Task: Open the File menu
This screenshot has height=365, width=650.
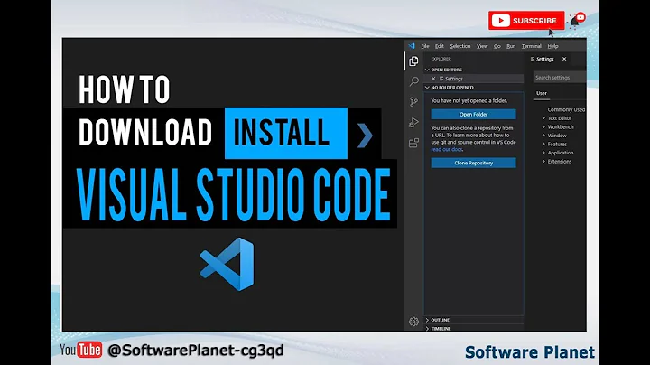Action: [425, 46]
